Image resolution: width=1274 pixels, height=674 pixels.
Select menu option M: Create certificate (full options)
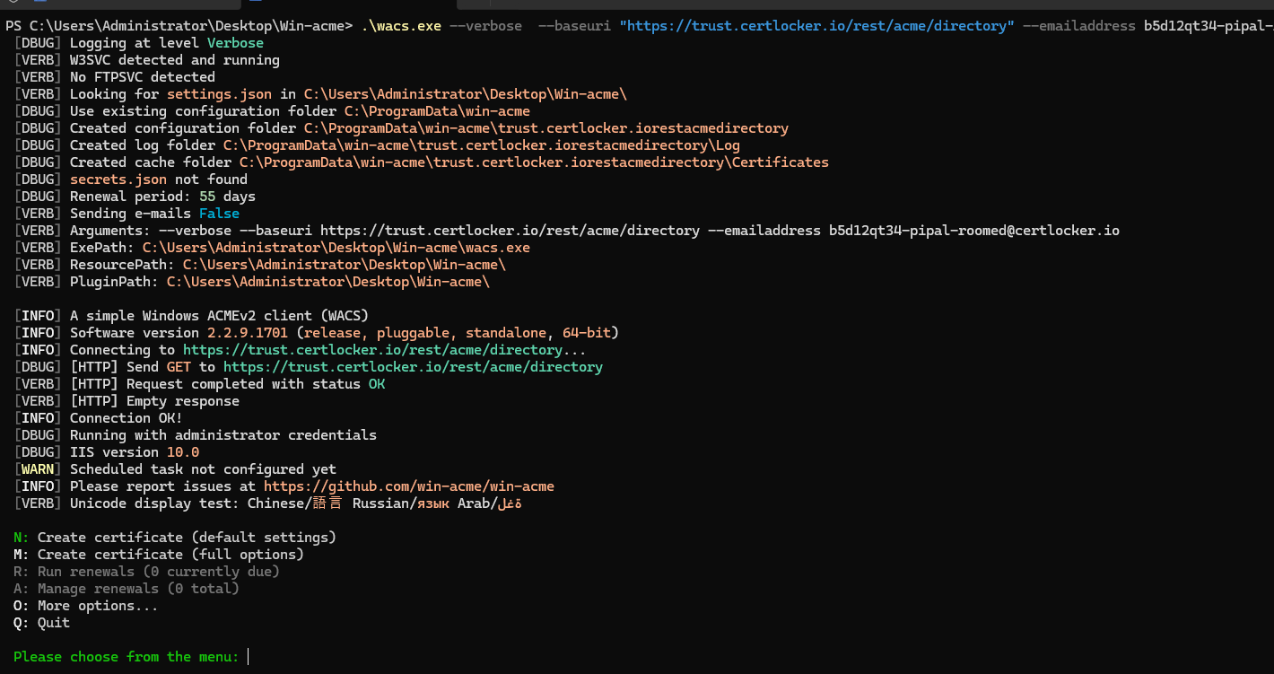coord(159,555)
